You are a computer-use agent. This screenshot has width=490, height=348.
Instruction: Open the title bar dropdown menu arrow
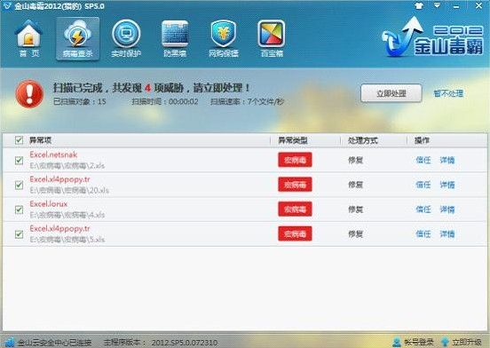(438, 5)
